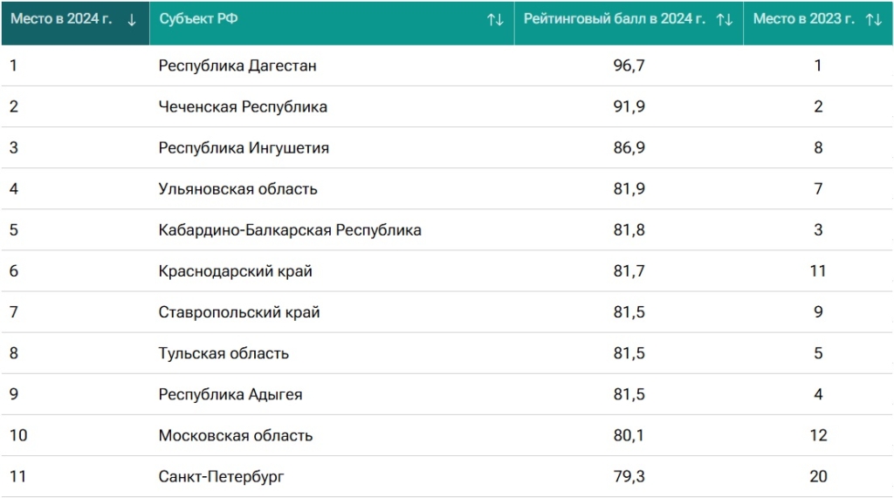Click sort arrows icon in Субъект РФ column
This screenshot has width=894, height=498.
pyautogui.click(x=495, y=20)
